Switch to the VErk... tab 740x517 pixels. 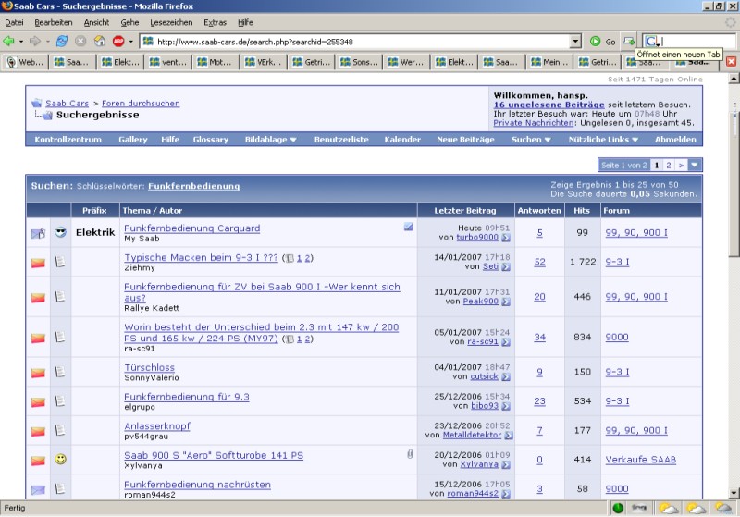(x=264, y=62)
